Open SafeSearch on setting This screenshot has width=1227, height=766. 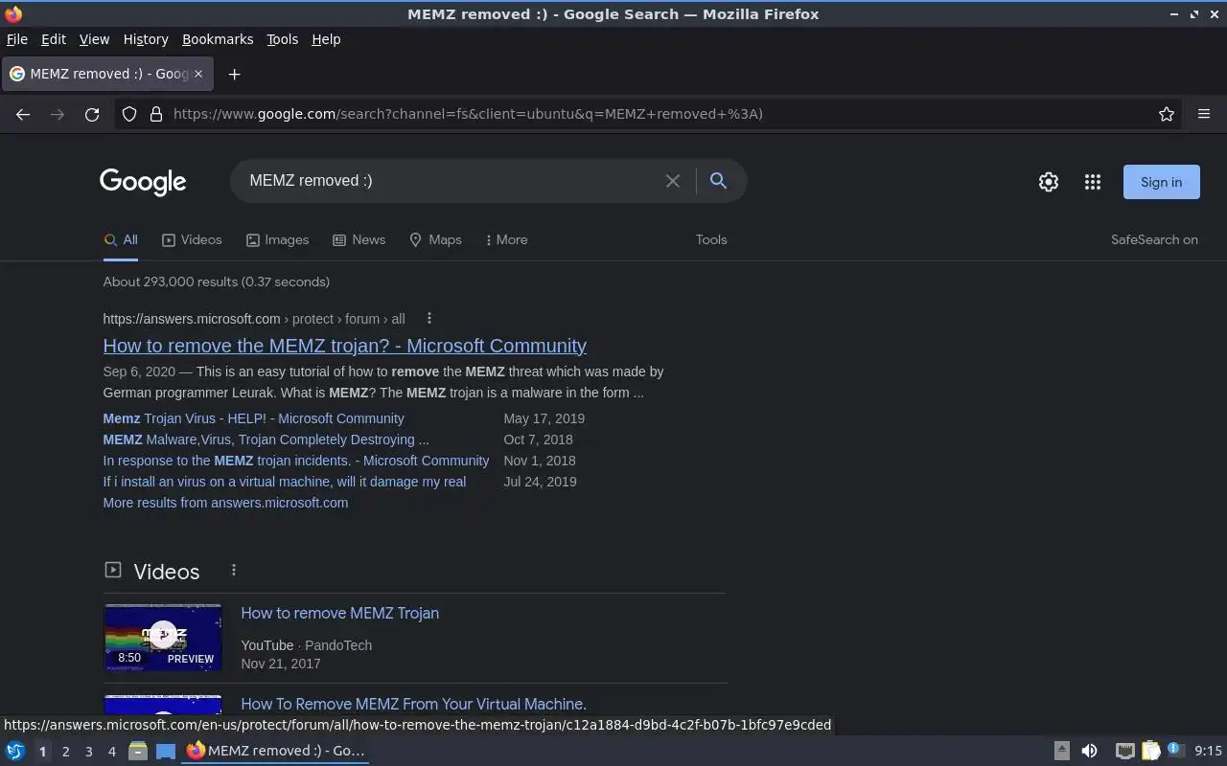click(x=1154, y=239)
